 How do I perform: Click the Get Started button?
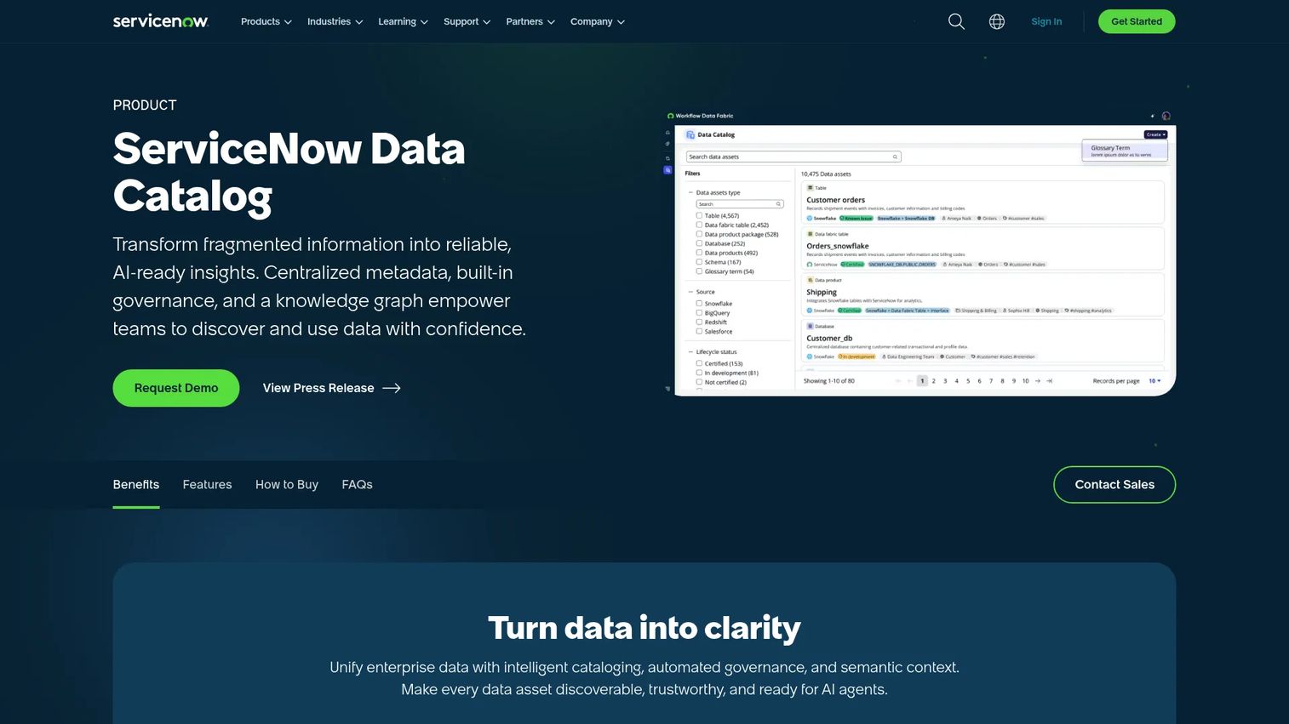pyautogui.click(x=1137, y=21)
